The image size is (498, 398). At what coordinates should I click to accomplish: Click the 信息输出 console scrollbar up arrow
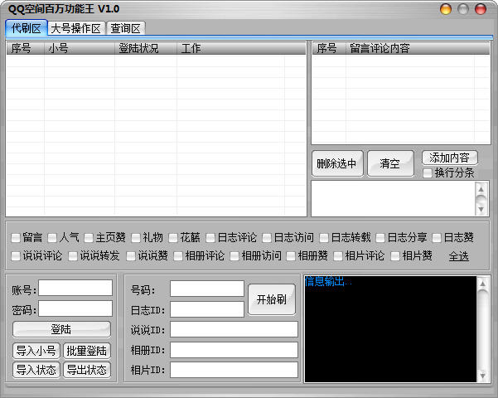(483, 284)
